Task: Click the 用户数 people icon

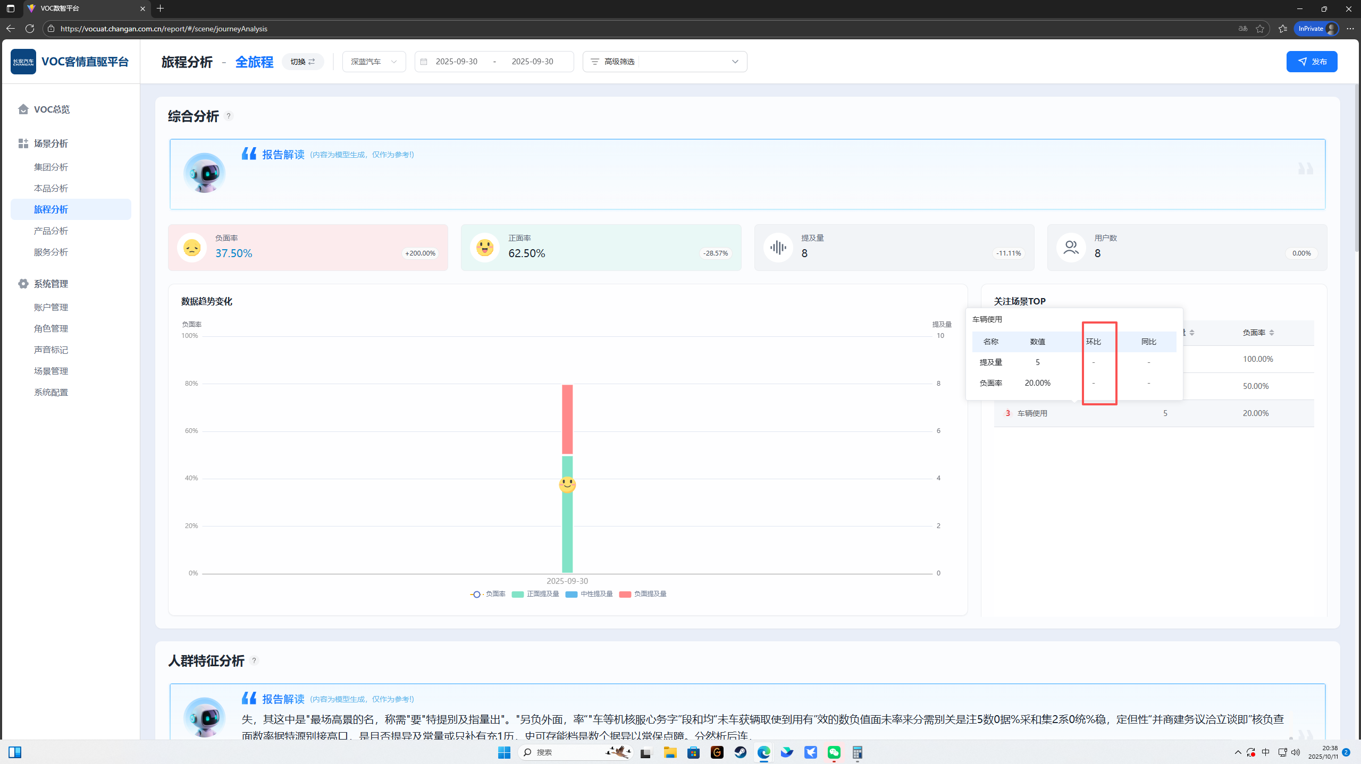Action: [x=1071, y=248]
